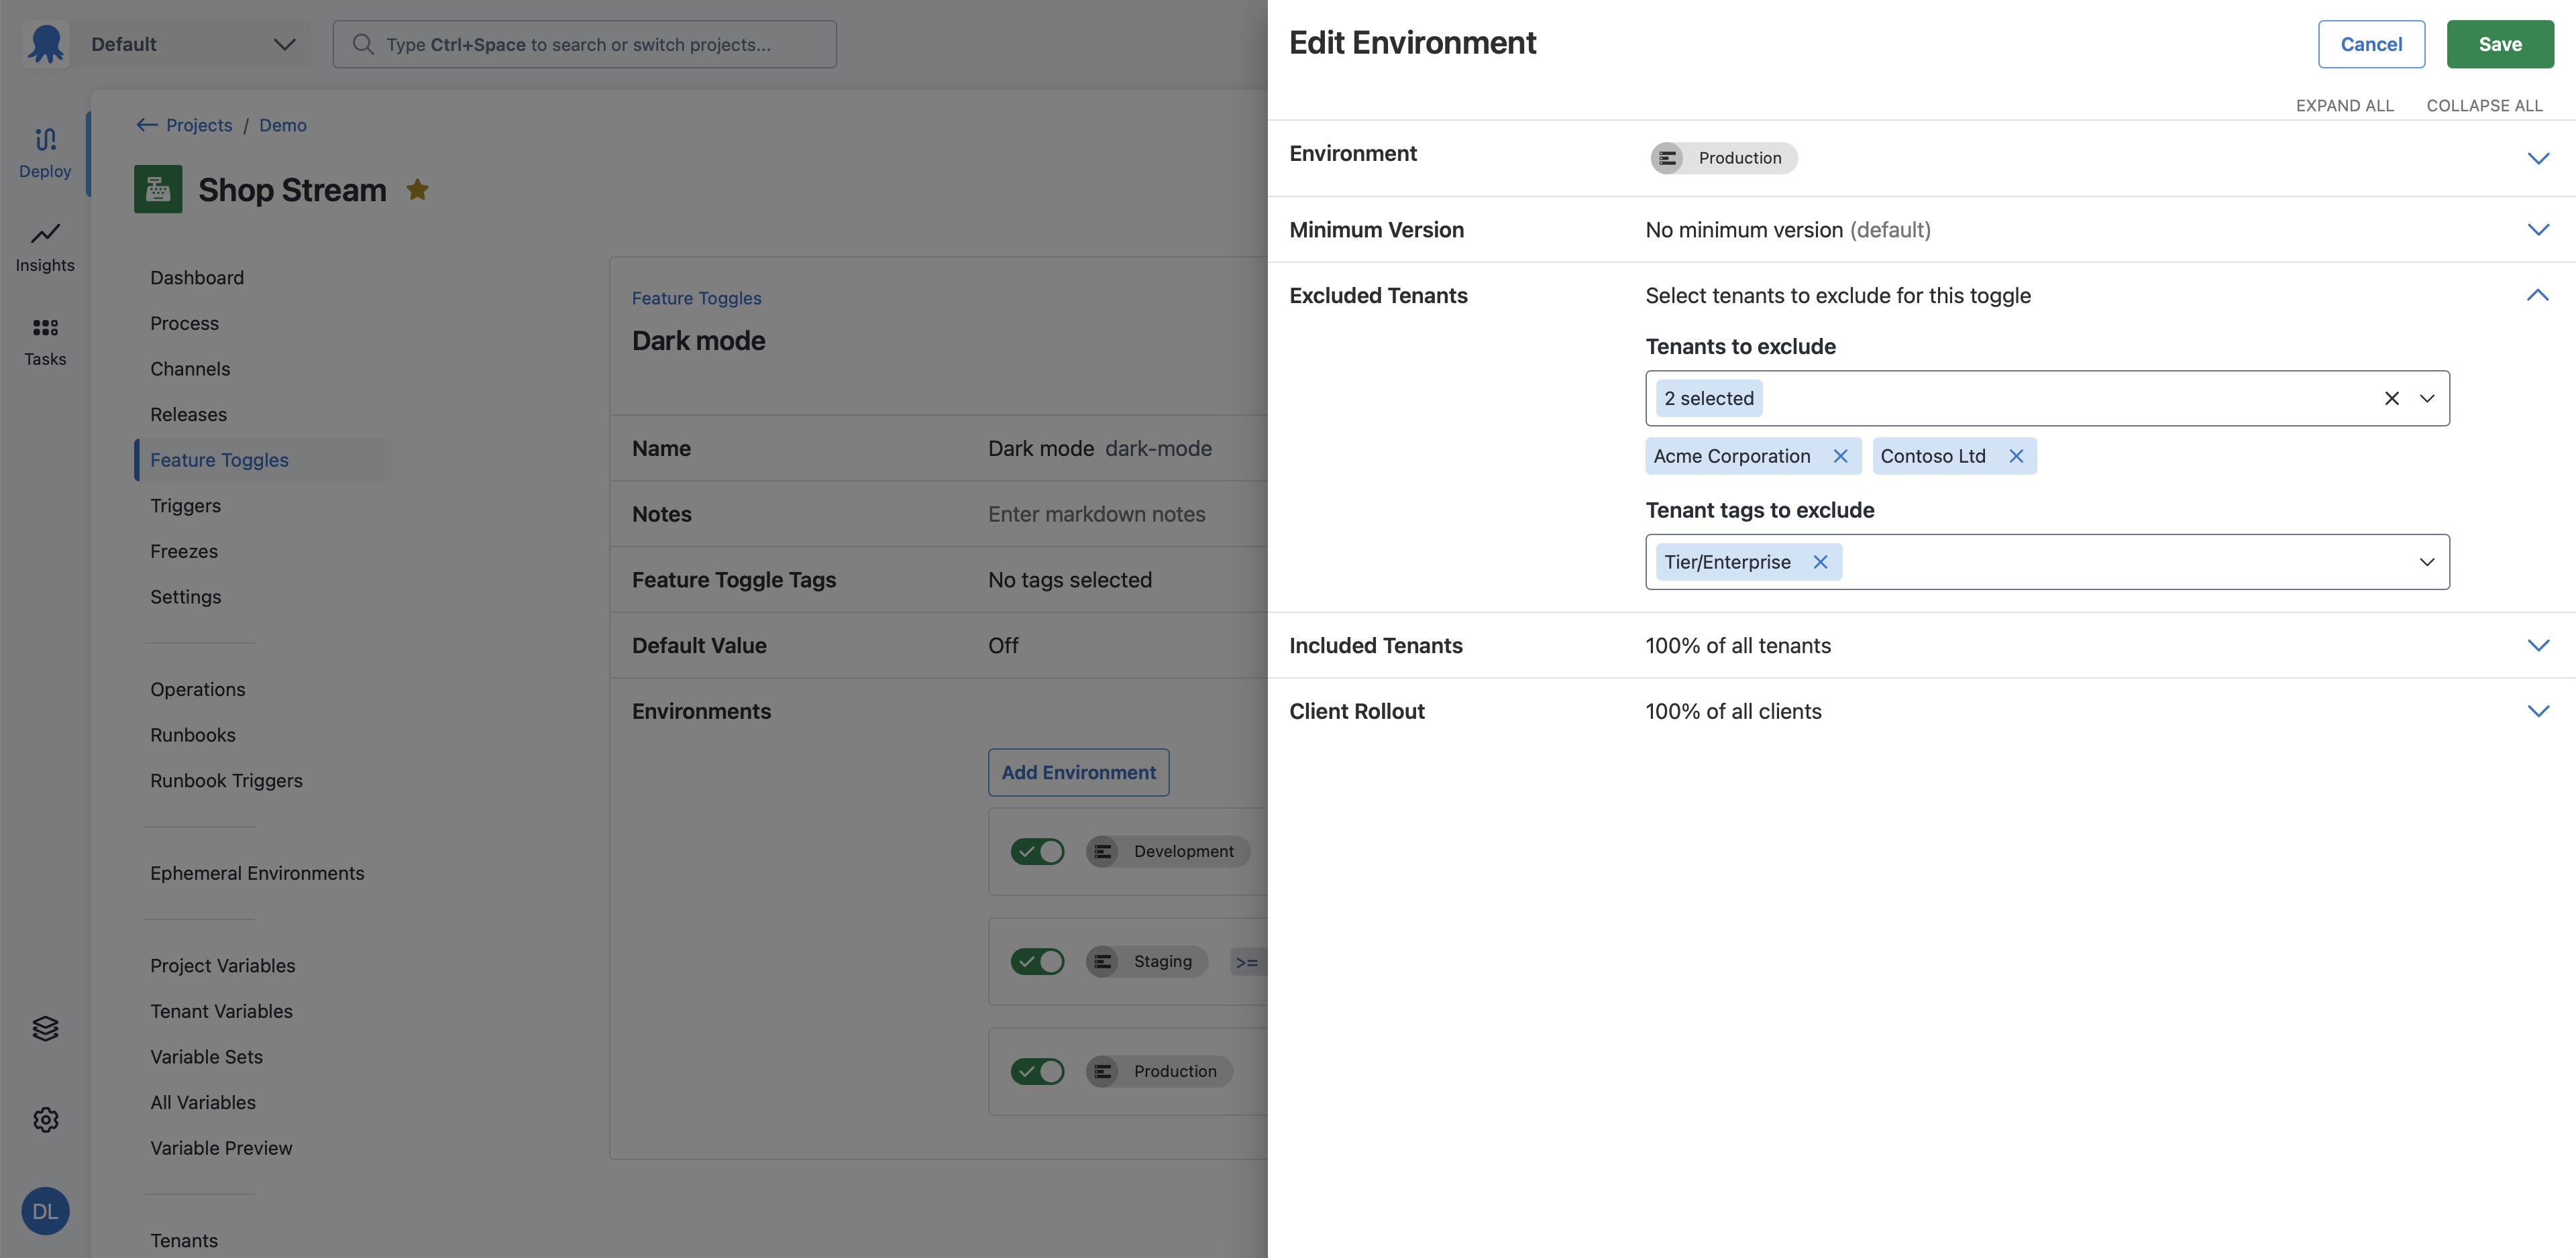The width and height of the screenshot is (2576, 1258).
Task: Click the stacked layers platform hub icon
Action: (45, 1028)
